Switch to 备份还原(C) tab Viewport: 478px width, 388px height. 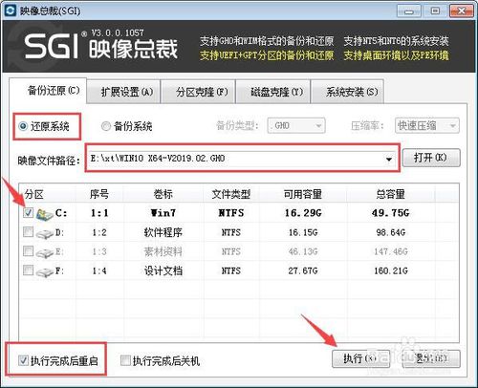[x=48, y=91]
